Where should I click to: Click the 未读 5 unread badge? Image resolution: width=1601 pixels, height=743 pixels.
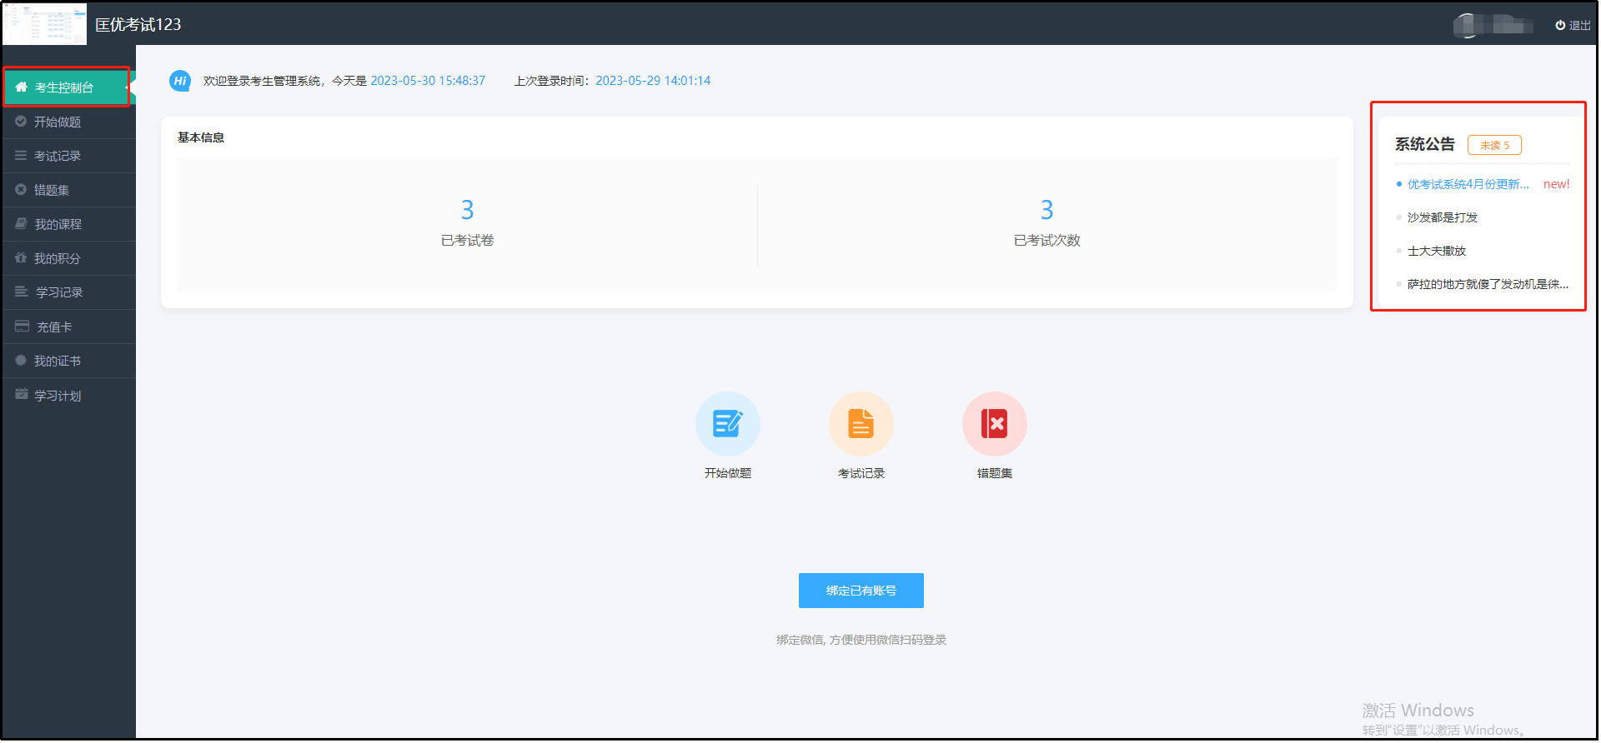[1494, 145]
